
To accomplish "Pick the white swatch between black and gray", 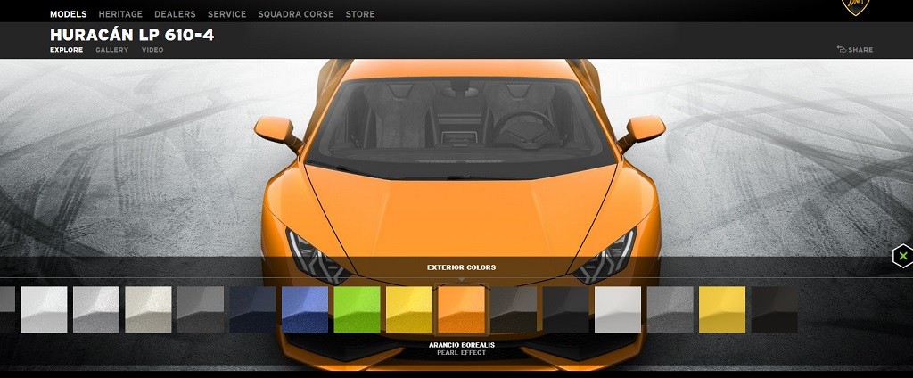I will click(x=618, y=309).
